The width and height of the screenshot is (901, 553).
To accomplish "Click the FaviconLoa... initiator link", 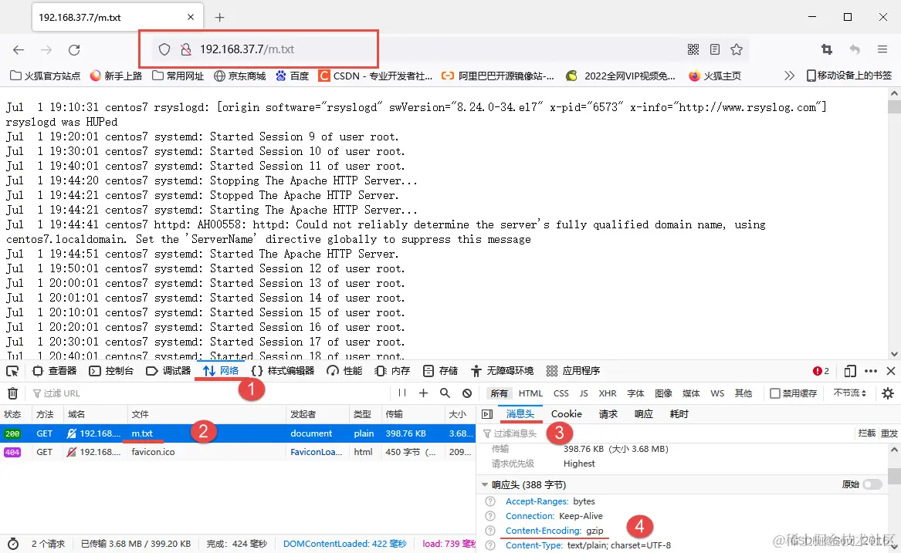I will (316, 452).
